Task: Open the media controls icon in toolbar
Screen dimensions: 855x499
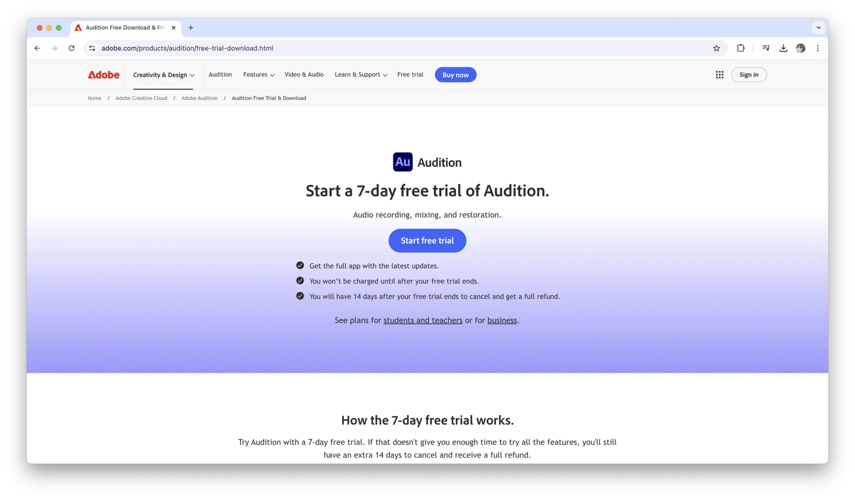Action: (766, 48)
